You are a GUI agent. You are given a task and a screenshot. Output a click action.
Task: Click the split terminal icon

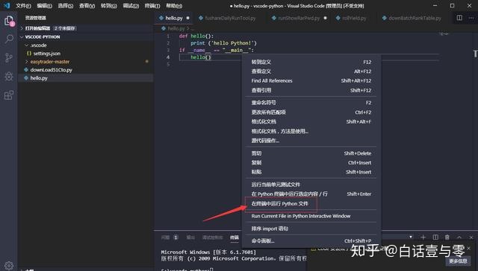point(435,237)
